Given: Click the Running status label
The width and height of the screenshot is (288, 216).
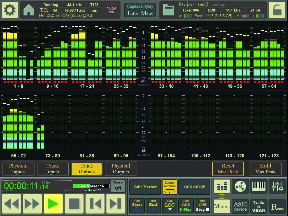Looking at the screenshot, I should click(51, 5).
